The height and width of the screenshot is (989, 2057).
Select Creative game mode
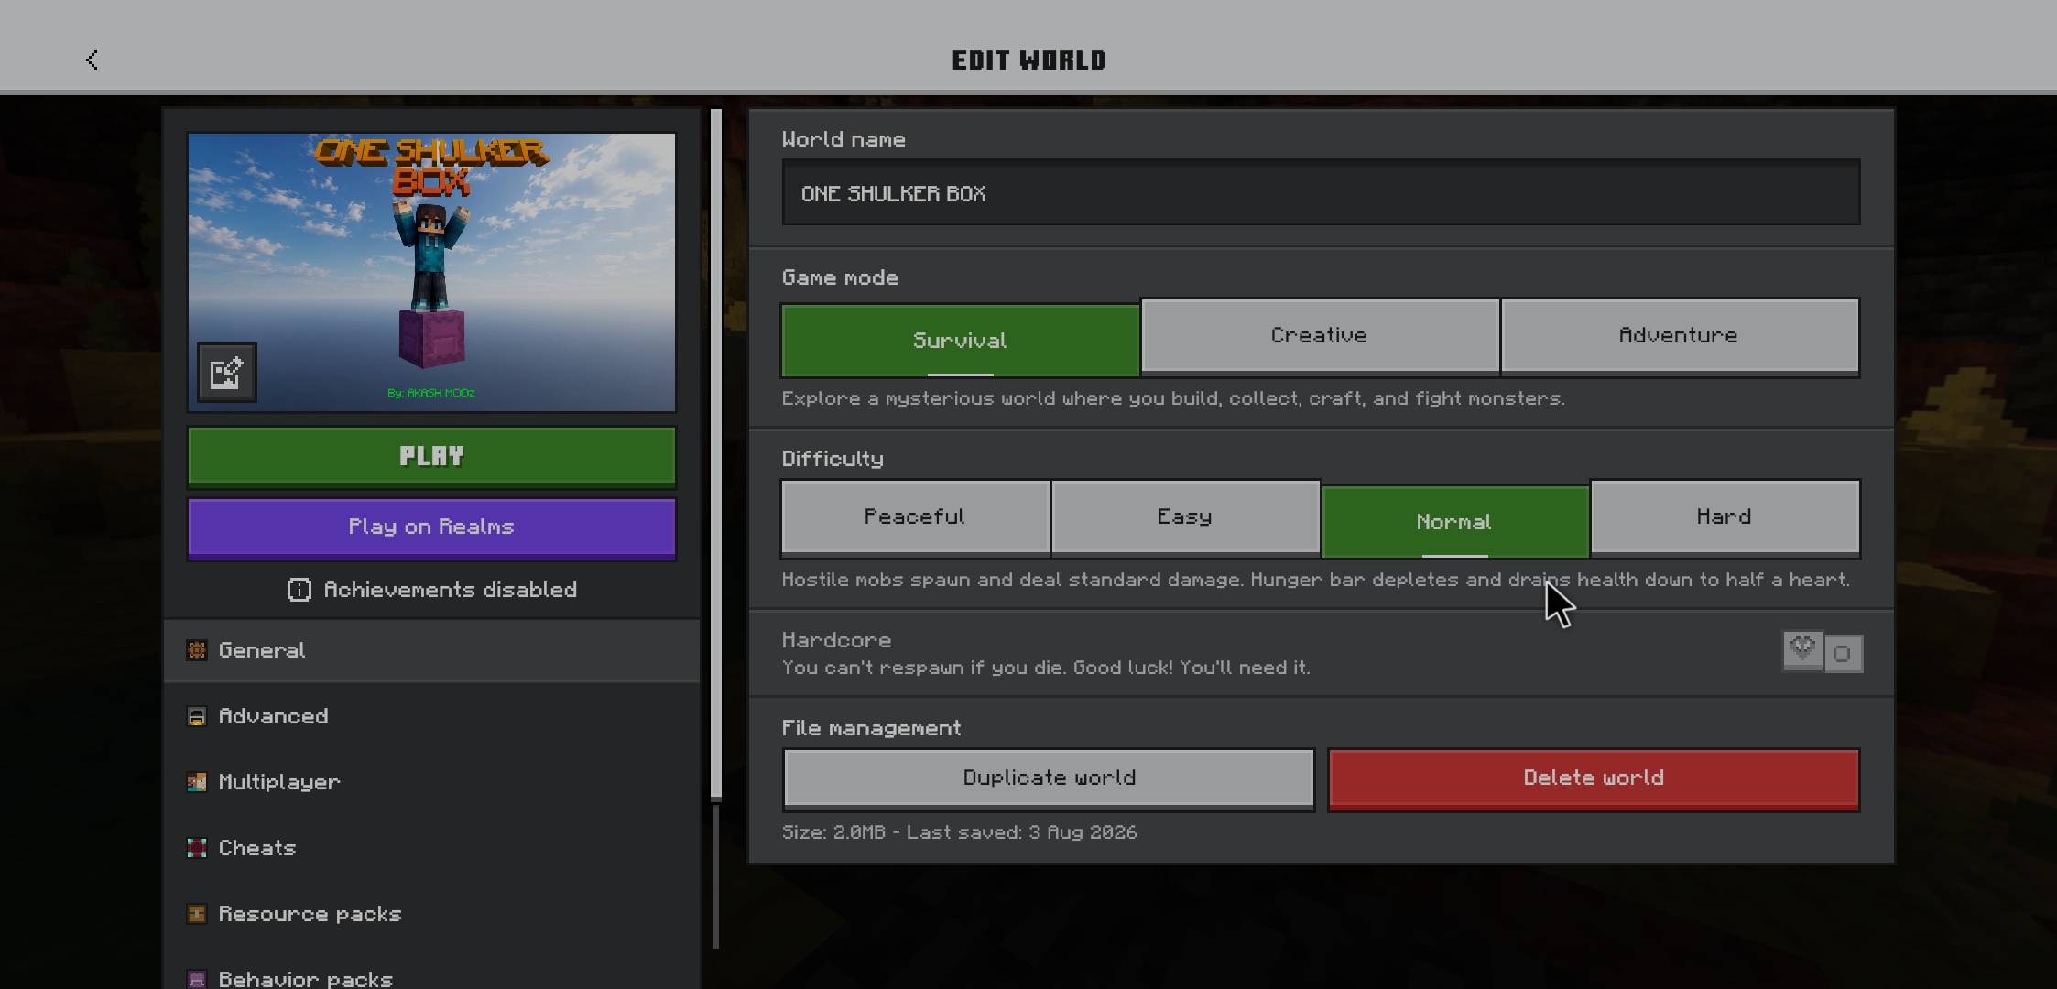pos(1320,336)
